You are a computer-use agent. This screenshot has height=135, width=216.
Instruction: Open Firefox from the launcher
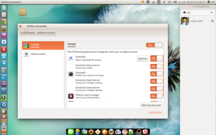[x=4, y=29]
